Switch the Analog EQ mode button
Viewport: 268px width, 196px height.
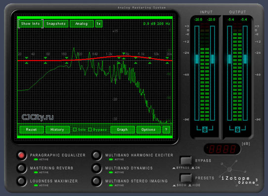coord(82,24)
